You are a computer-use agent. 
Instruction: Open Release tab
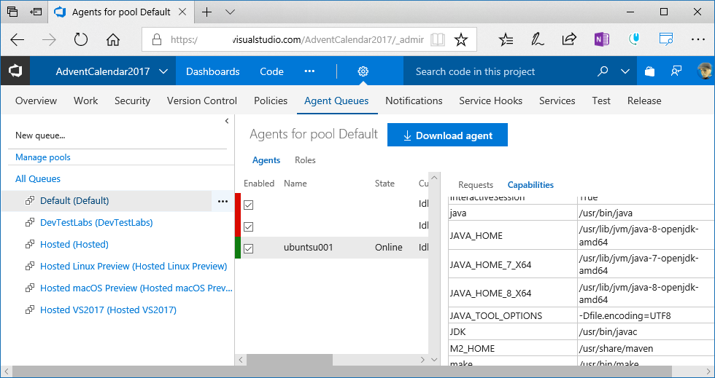(644, 101)
